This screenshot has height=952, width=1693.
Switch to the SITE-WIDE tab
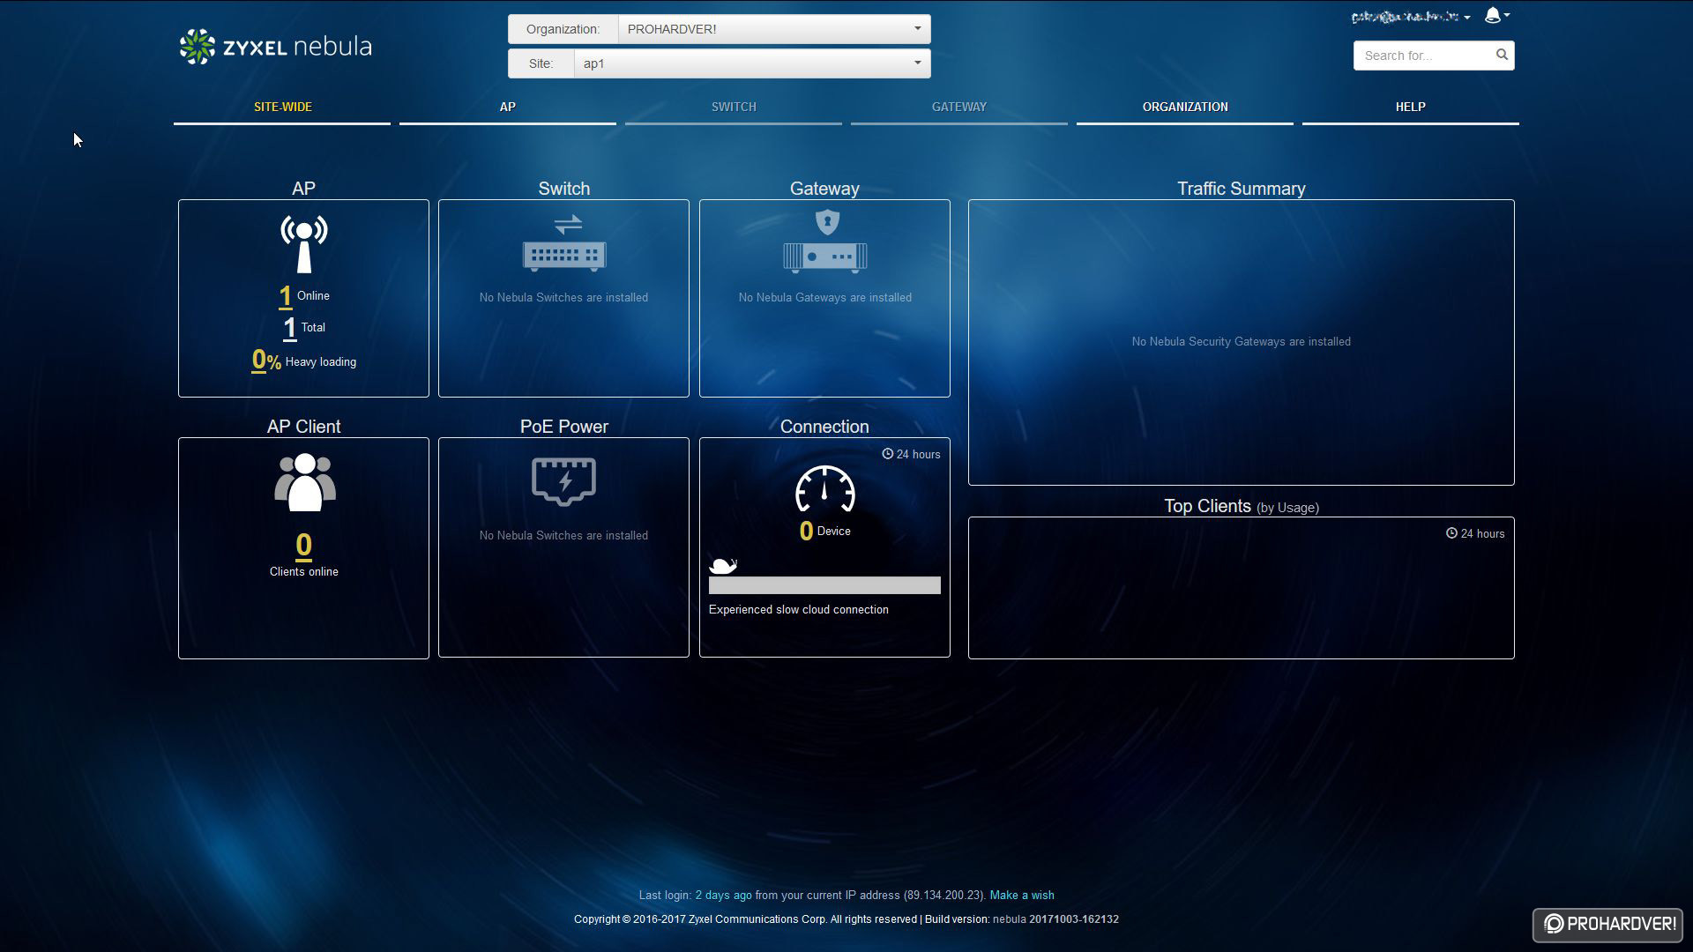click(282, 107)
